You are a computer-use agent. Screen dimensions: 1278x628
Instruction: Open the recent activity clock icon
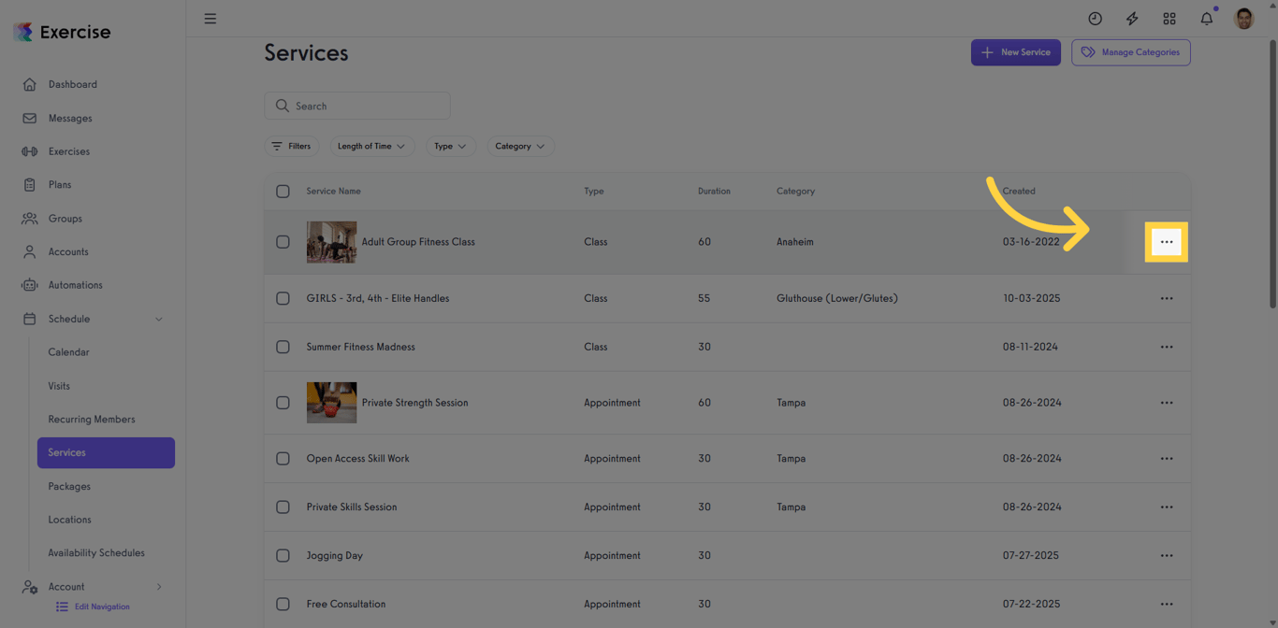1095,18
